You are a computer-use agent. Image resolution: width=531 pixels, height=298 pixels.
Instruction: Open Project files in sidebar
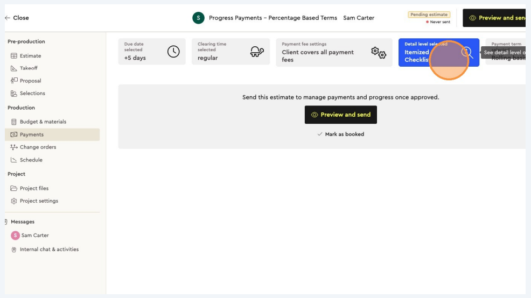point(34,189)
